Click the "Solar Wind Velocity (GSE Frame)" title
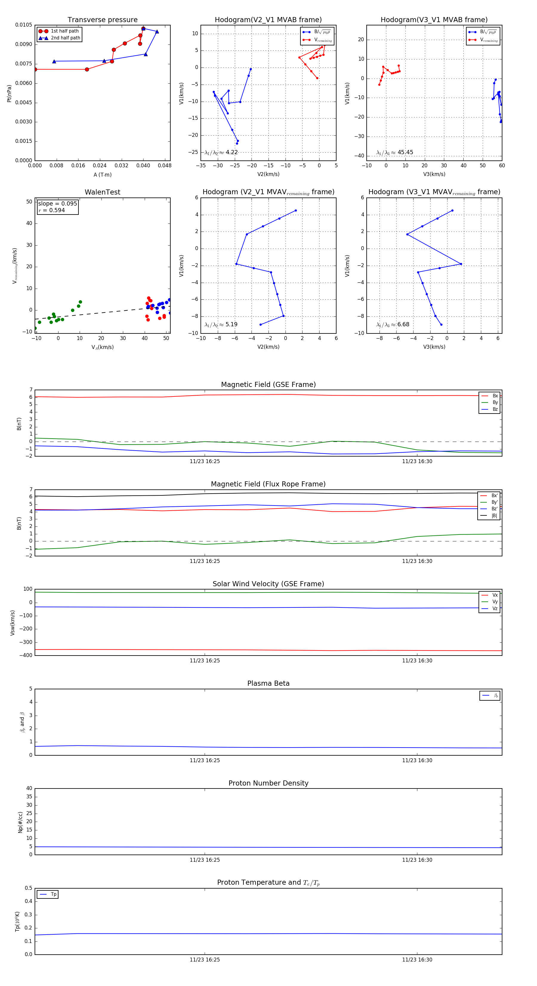This screenshot has width=537, height=986. [268, 584]
